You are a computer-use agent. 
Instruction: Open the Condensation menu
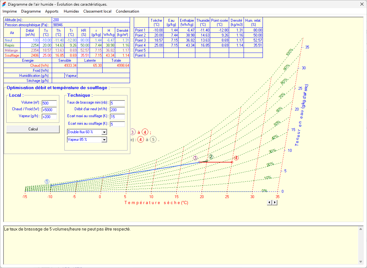click(x=127, y=11)
